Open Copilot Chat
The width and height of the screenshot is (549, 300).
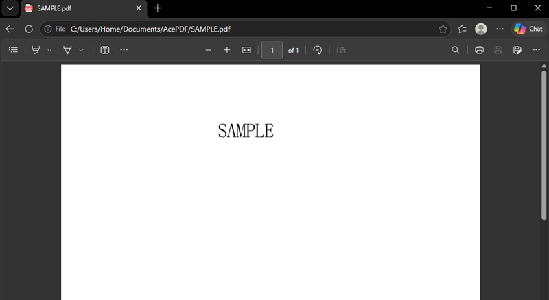tap(528, 29)
